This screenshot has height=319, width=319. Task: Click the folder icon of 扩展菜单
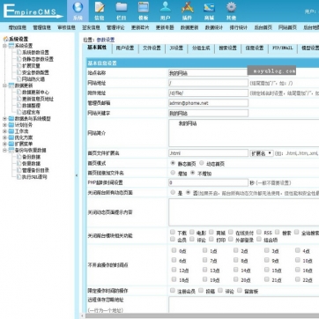(x=11, y=144)
